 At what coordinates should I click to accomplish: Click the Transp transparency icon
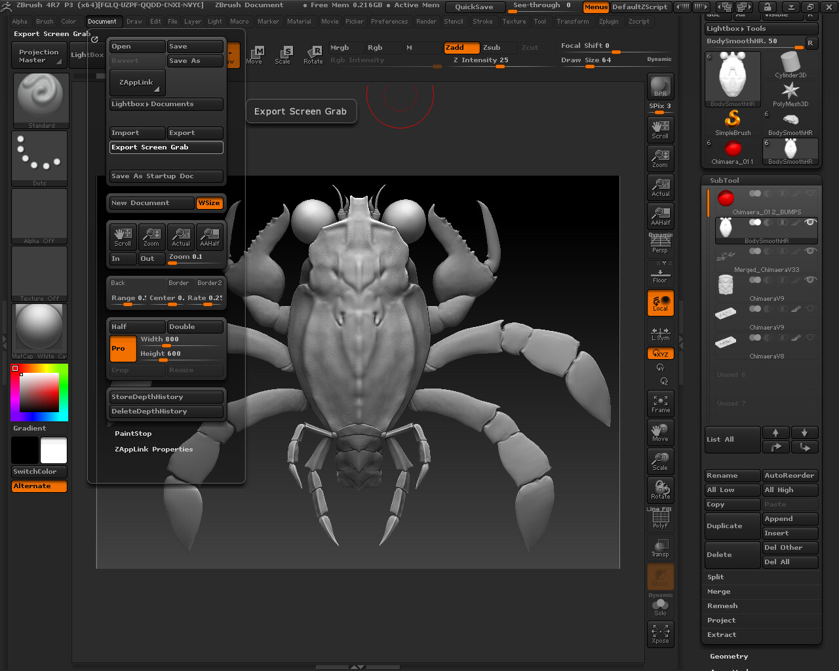click(660, 548)
